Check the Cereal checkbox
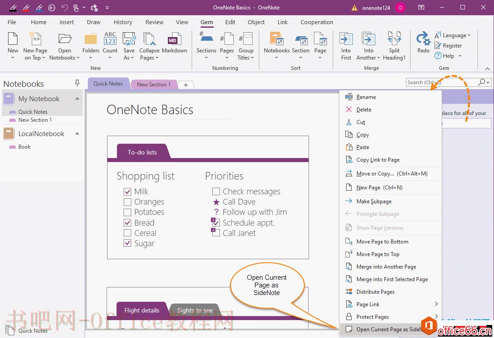This screenshot has width=494, height=338. click(x=127, y=233)
